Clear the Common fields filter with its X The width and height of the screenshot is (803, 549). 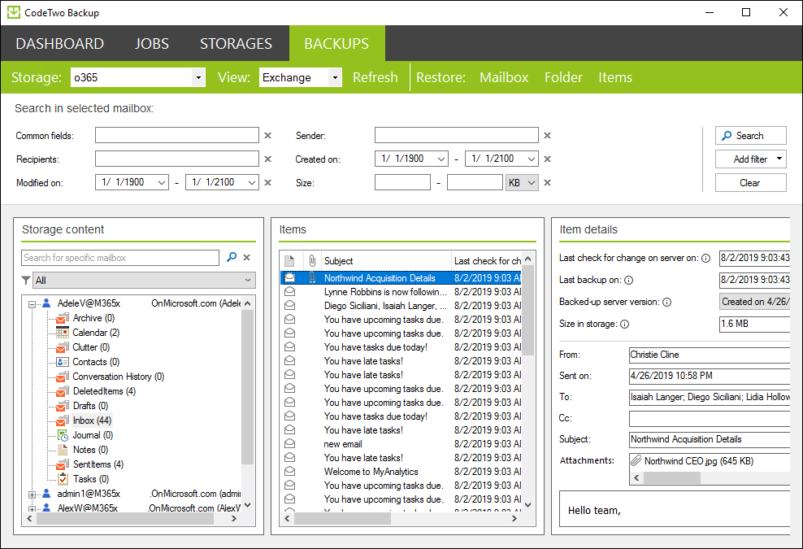(x=268, y=135)
